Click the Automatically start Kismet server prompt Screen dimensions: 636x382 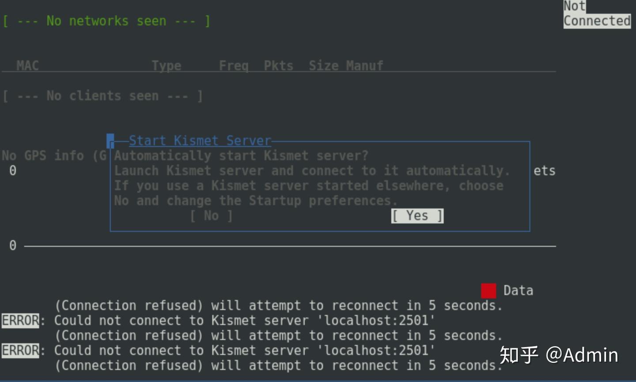pos(241,156)
